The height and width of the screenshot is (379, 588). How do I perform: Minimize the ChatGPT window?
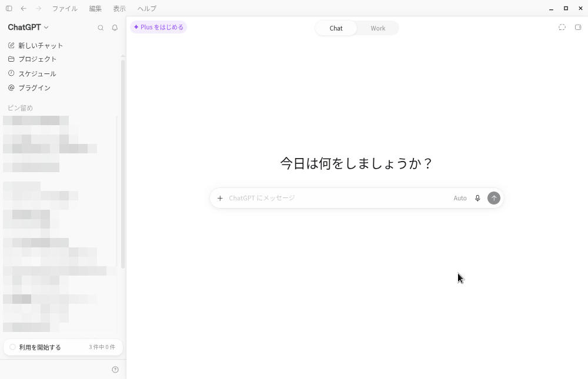(x=552, y=8)
